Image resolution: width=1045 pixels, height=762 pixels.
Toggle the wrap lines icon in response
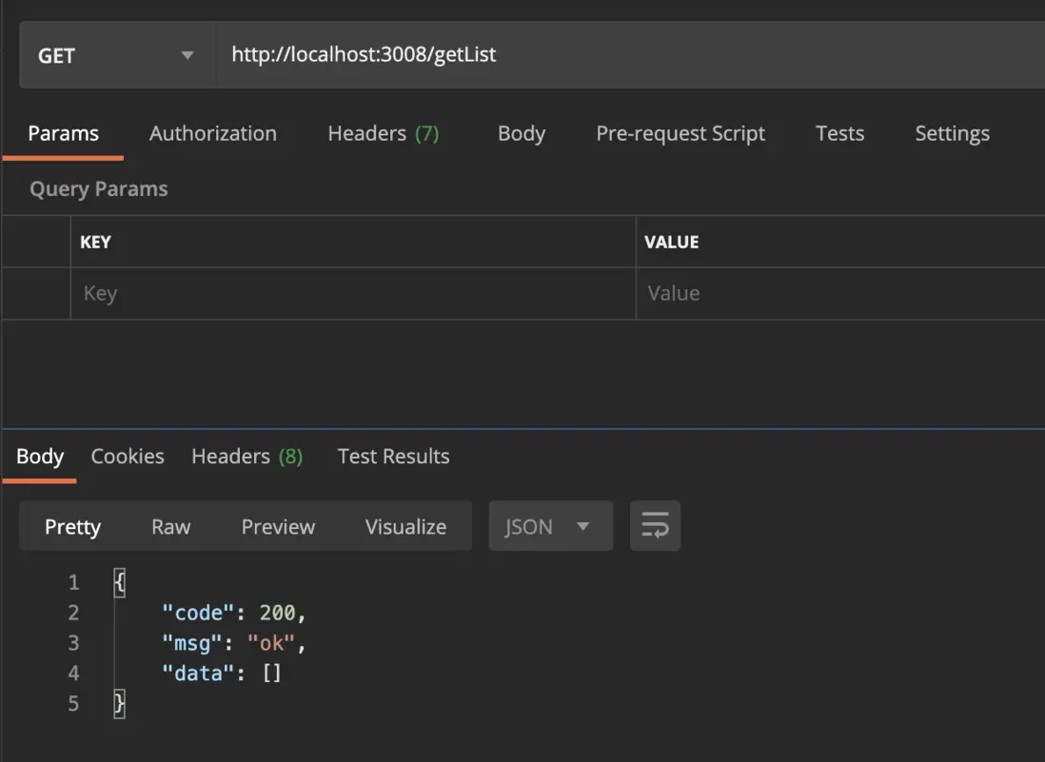[x=655, y=526]
